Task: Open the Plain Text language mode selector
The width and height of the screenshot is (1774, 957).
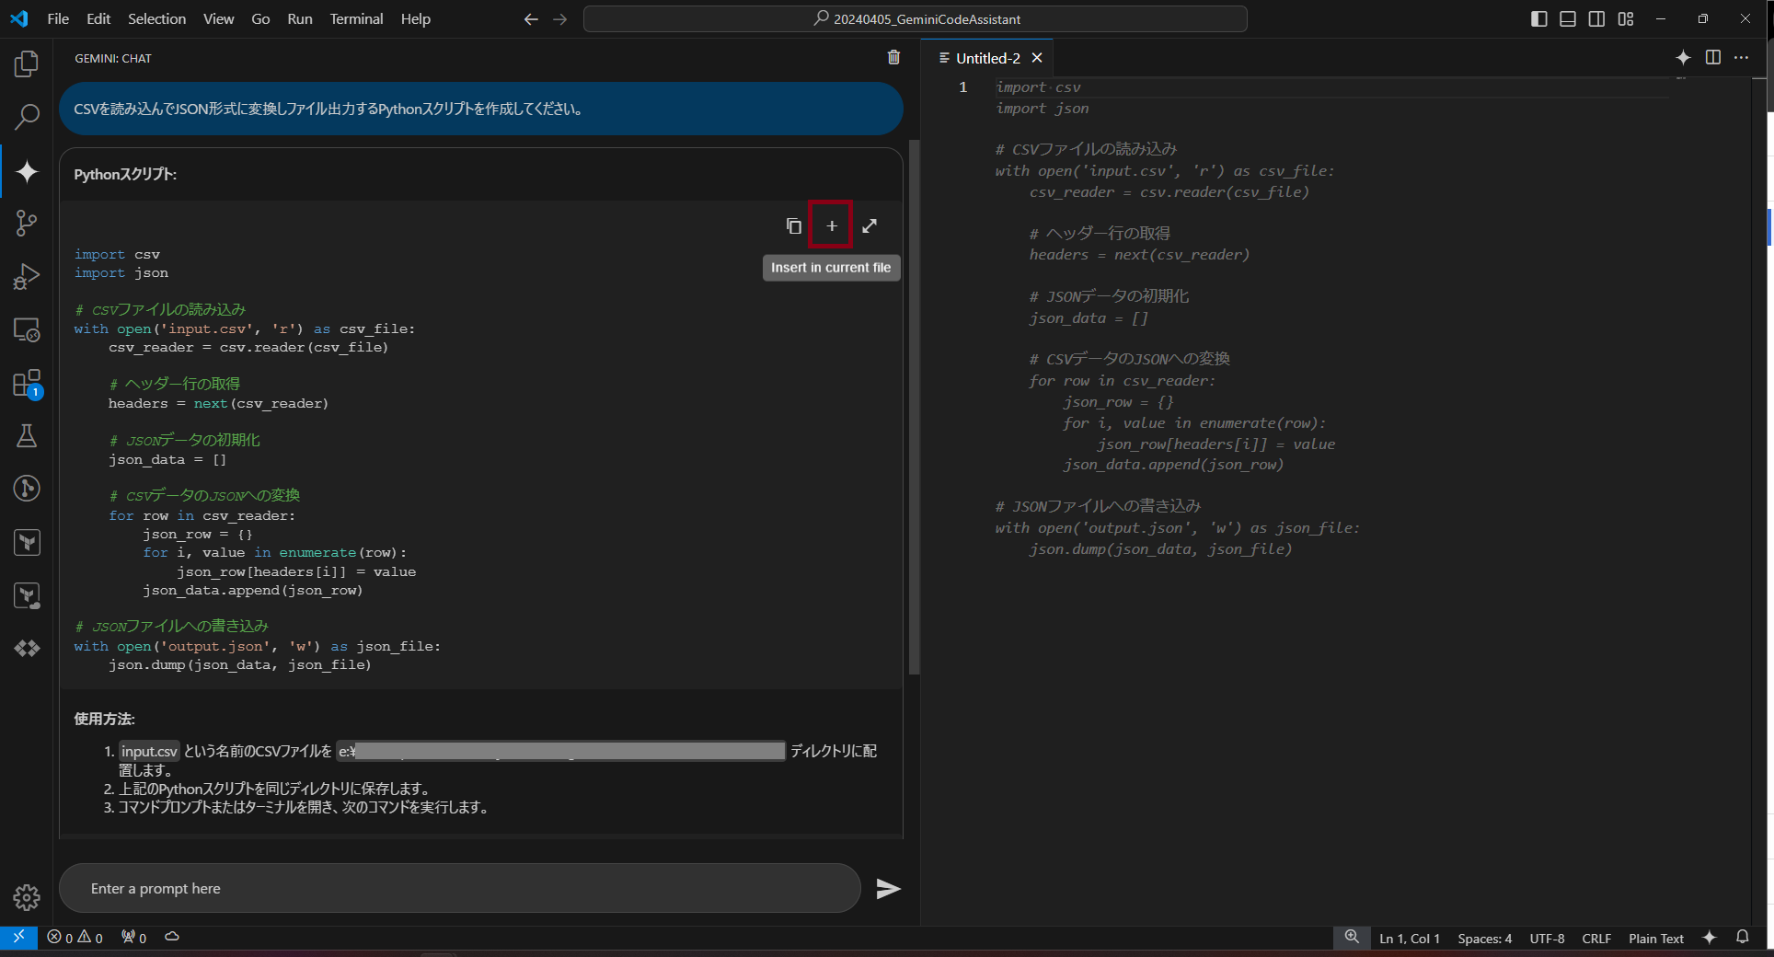Action: (1654, 938)
